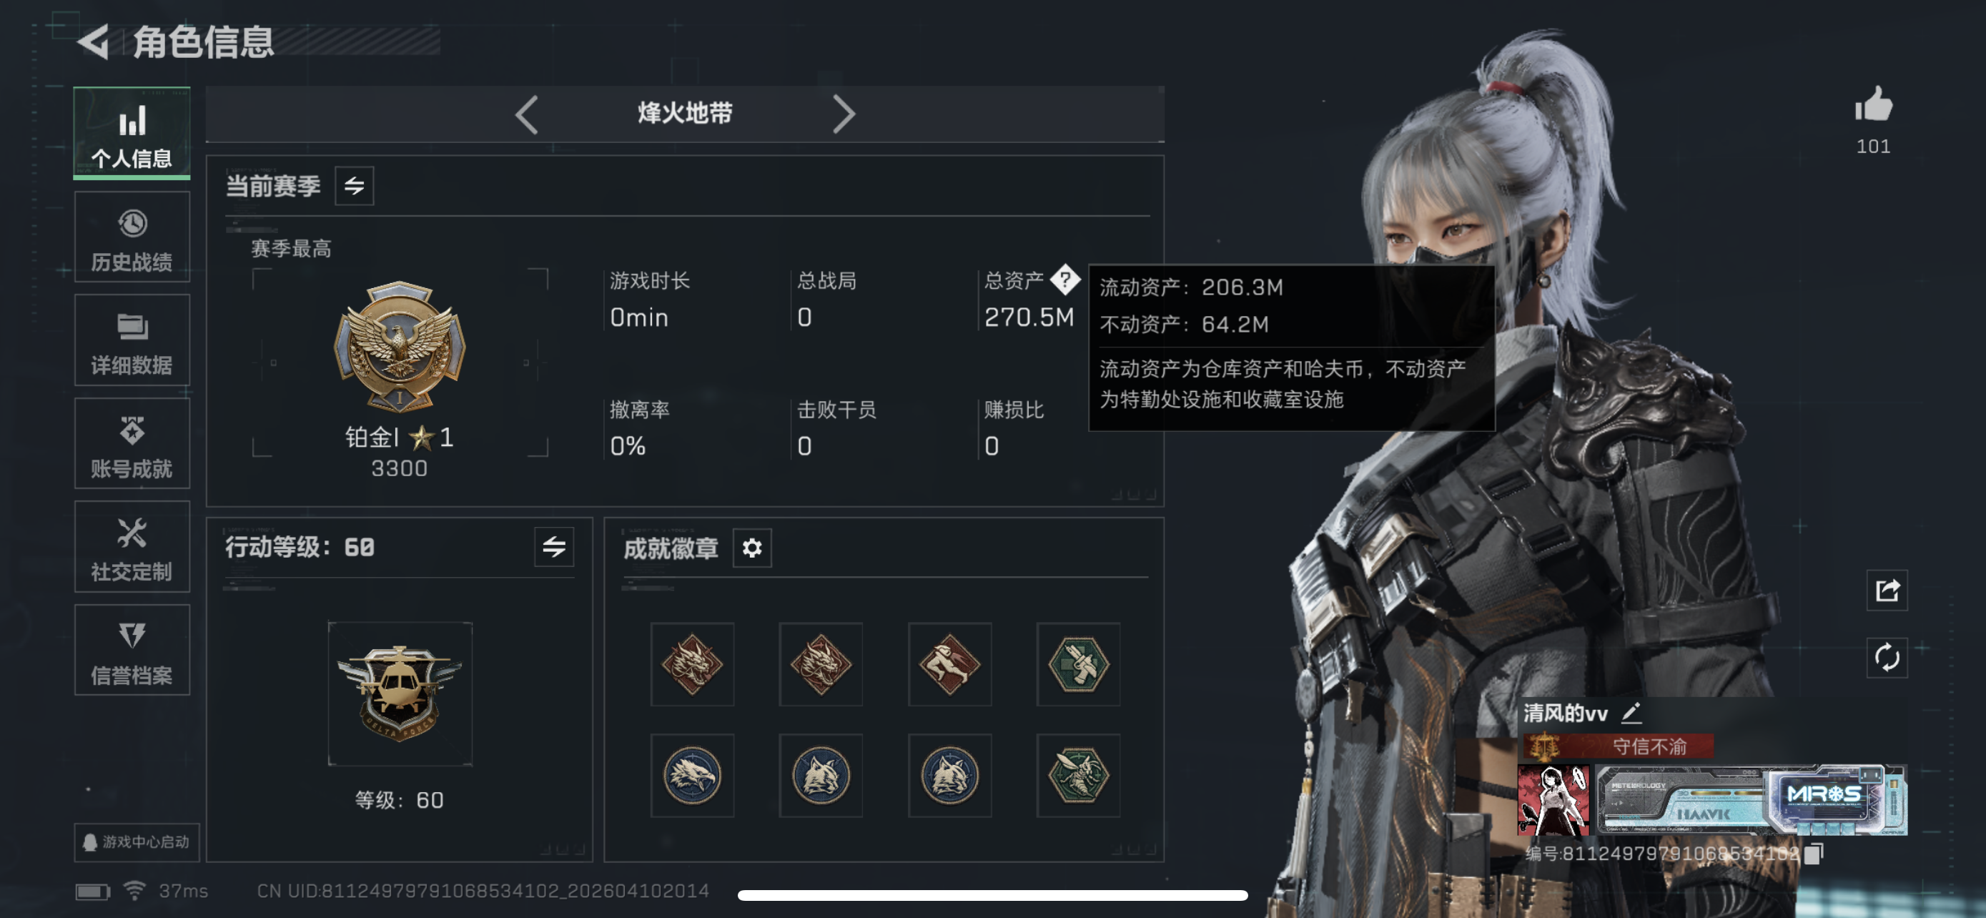Screen dimensions: 1986x918
Task: Click the 游戏中心启动 button
Action: 137,841
